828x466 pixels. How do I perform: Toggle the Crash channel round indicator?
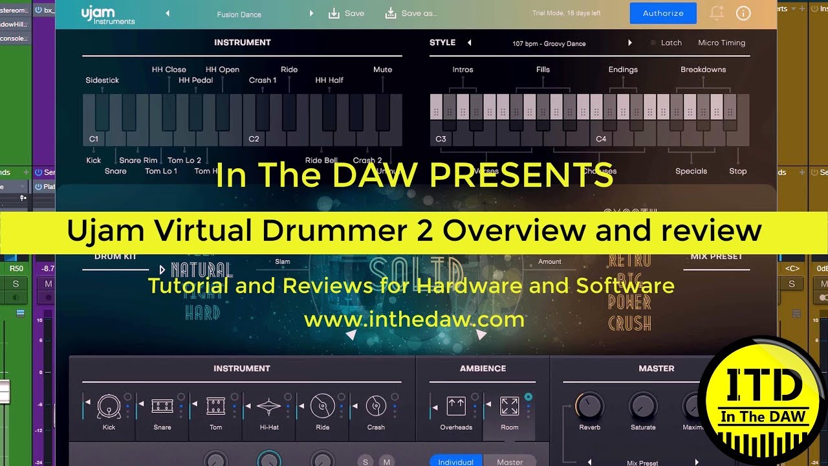(x=395, y=397)
